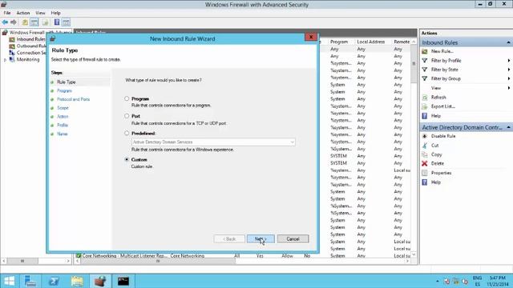Click the Windows Start button
This screenshot has height=288, width=513.
(x=9, y=281)
